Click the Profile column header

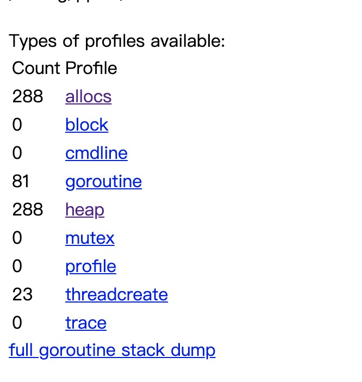point(91,68)
